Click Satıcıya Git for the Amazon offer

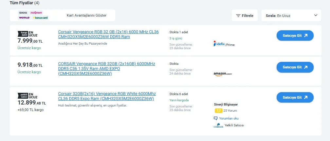[x=295, y=67]
